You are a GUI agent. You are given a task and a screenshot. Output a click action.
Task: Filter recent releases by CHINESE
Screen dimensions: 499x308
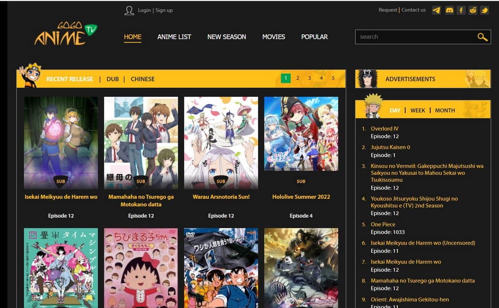coord(142,79)
